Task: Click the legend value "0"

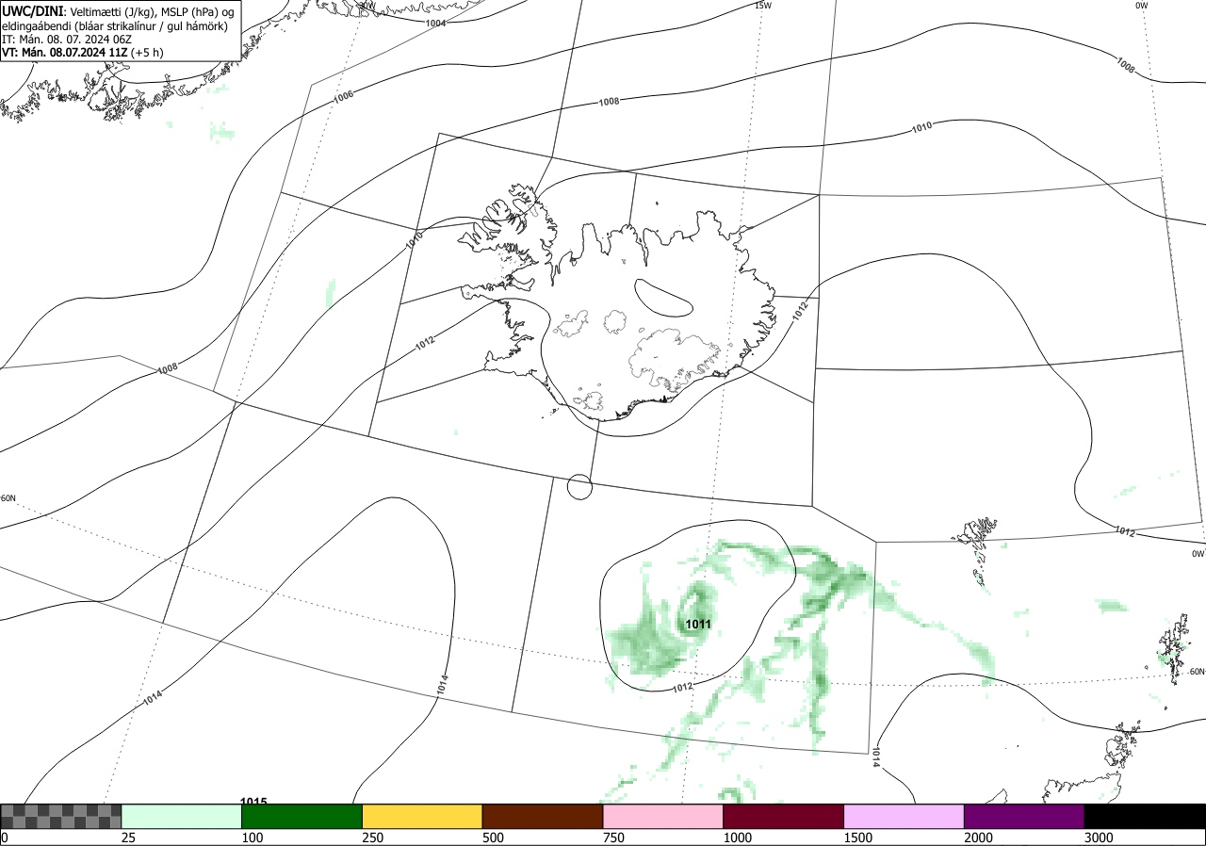Action: click(5, 838)
